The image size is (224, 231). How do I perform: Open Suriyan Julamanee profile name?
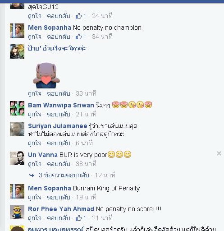point(58,126)
